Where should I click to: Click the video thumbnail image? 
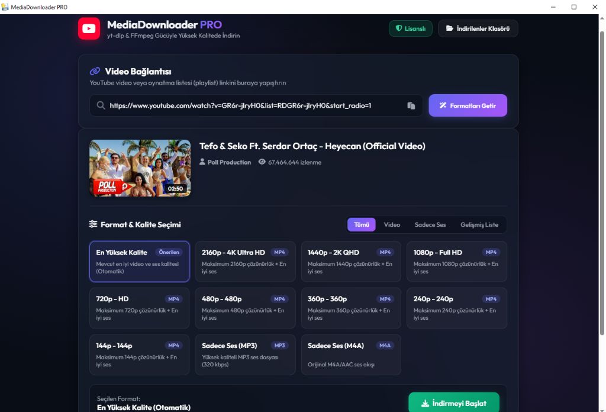pyautogui.click(x=140, y=168)
